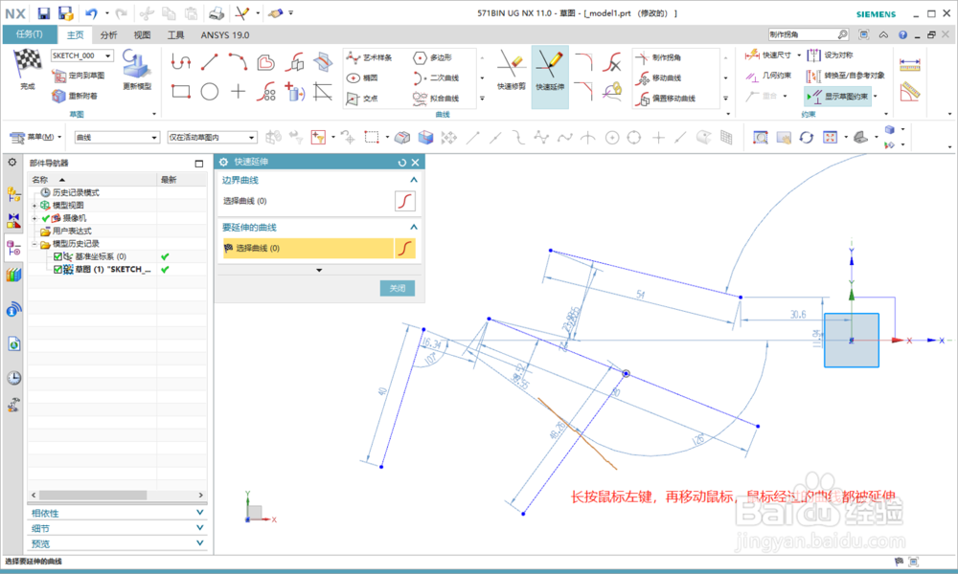Select the Profile curve tool

coord(180,61)
